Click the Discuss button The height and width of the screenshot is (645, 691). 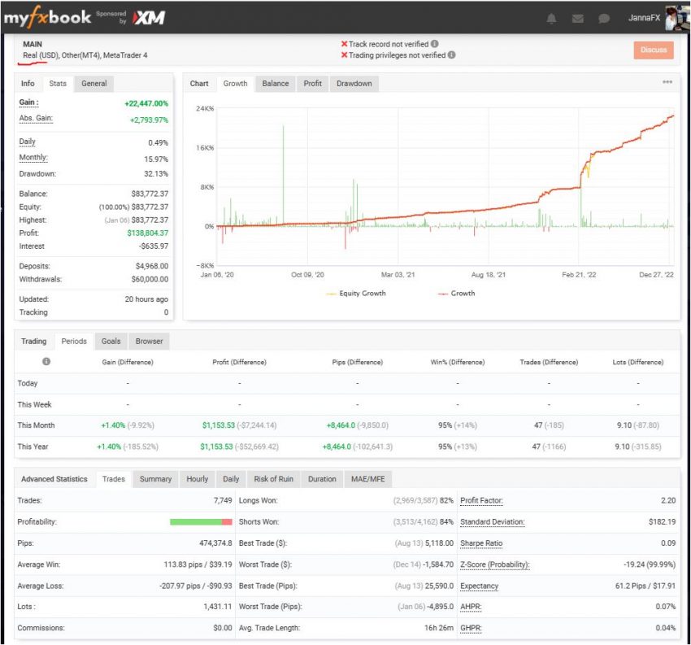(654, 50)
